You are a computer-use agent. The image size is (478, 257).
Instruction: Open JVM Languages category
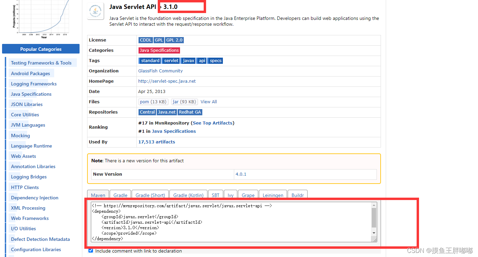pos(28,125)
